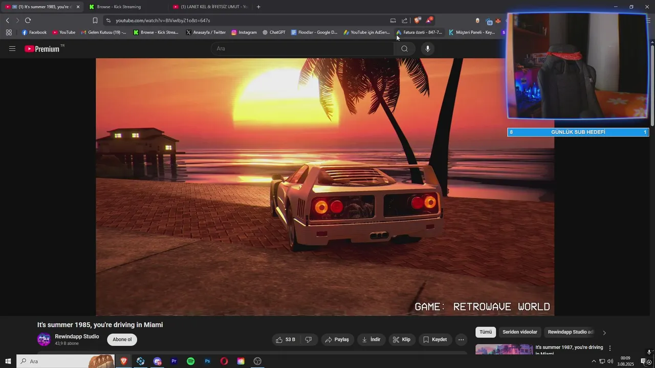The height and width of the screenshot is (368, 655).
Task: Open OBS Studio from the taskbar
Action: click(257, 361)
